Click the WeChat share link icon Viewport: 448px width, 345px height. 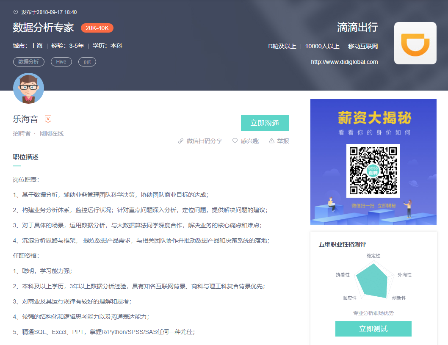coord(180,141)
